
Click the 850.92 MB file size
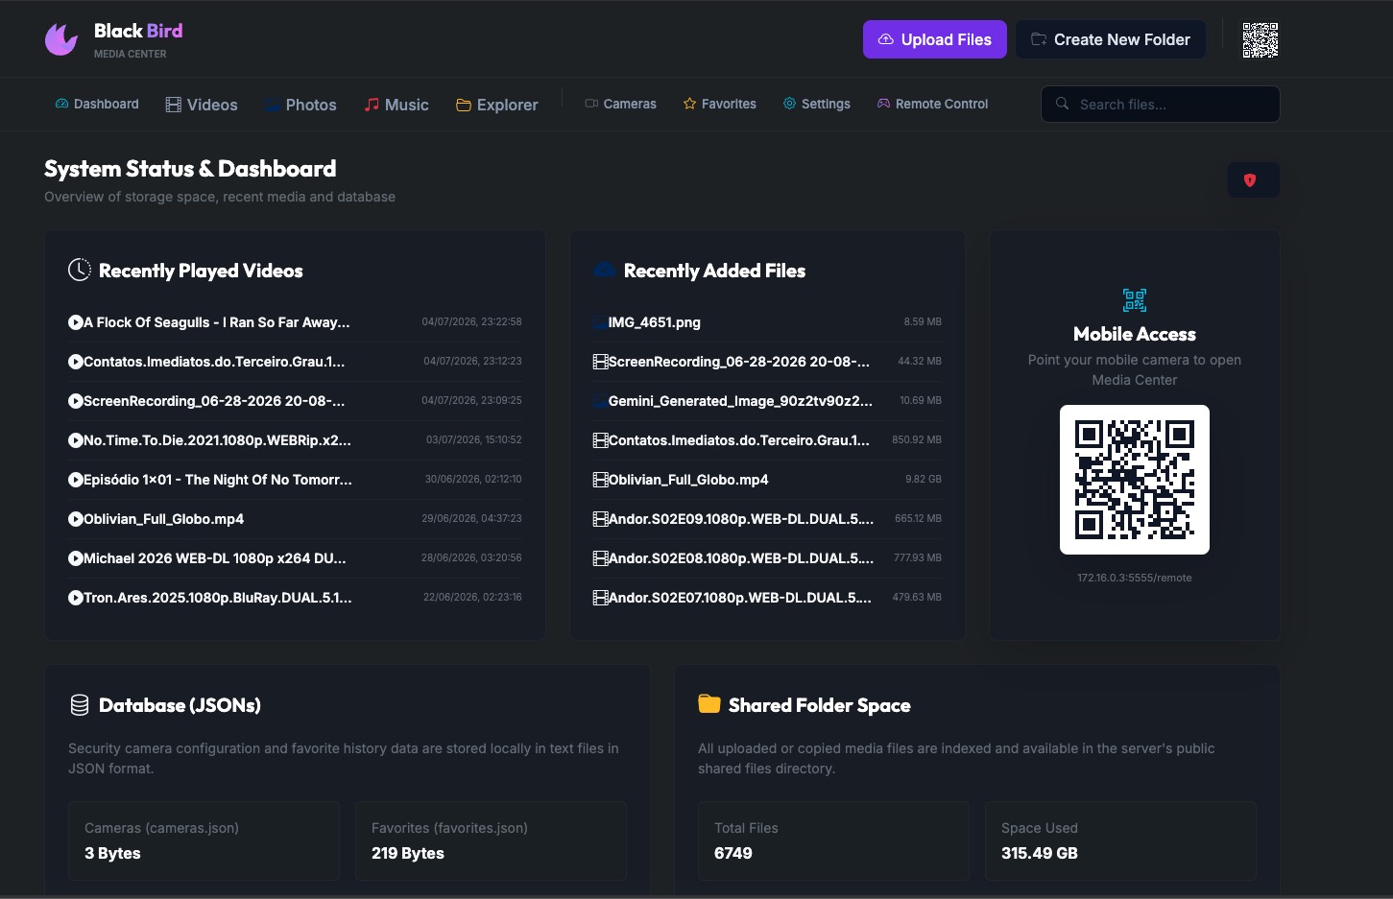point(917,440)
